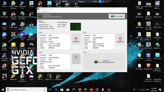Open the taskbar clock showing 1:32 PM
Viewport: 164px width, 92px height.
point(154,90)
